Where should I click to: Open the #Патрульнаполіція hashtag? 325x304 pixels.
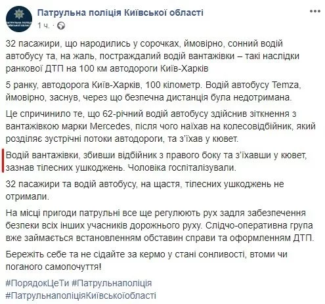pyautogui.click(x=112, y=283)
